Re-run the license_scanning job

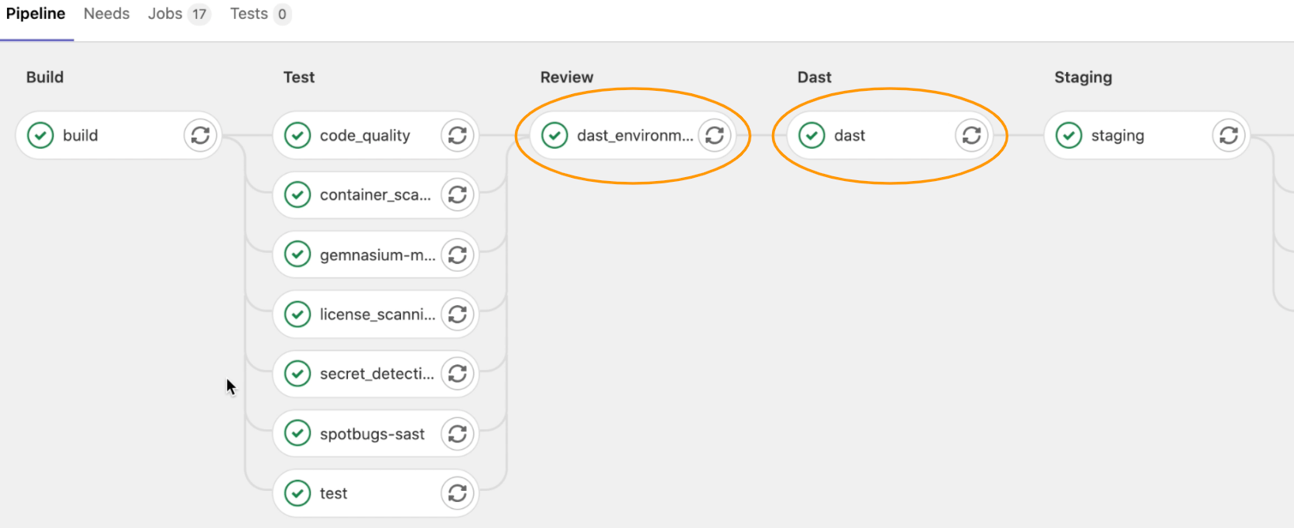pyautogui.click(x=457, y=315)
